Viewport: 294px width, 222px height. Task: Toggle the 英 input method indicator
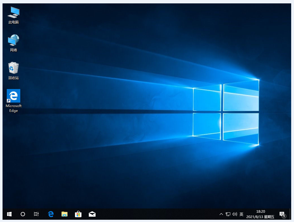tap(241, 214)
